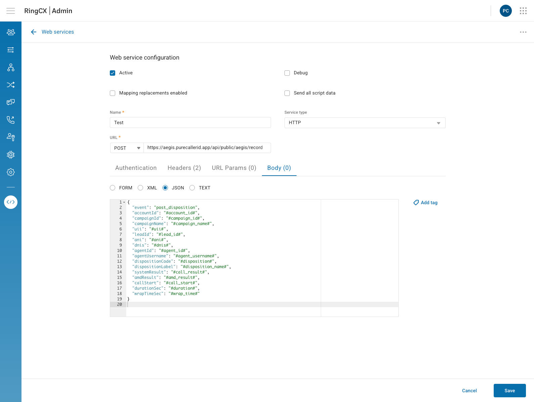Click the Add tag link text
Image resolution: width=534 pixels, height=402 pixels.
point(429,203)
